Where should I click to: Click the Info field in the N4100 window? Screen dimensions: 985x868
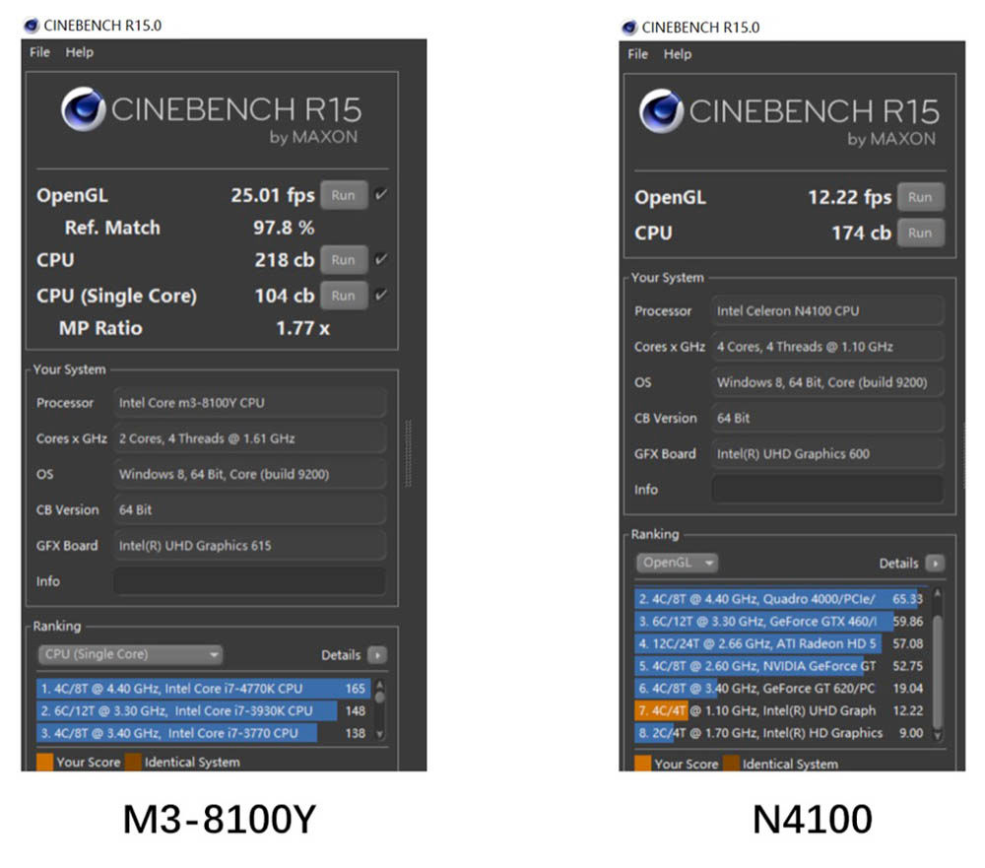(827, 490)
